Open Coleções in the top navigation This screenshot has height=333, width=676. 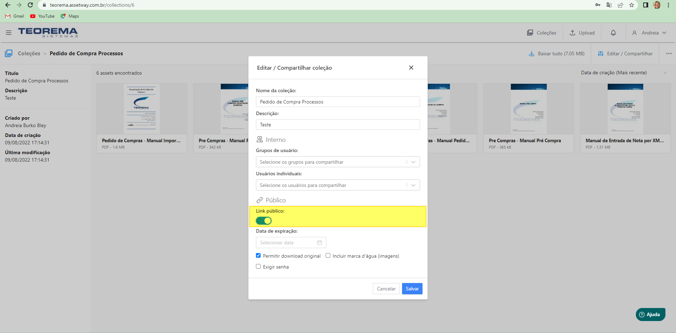tap(542, 33)
